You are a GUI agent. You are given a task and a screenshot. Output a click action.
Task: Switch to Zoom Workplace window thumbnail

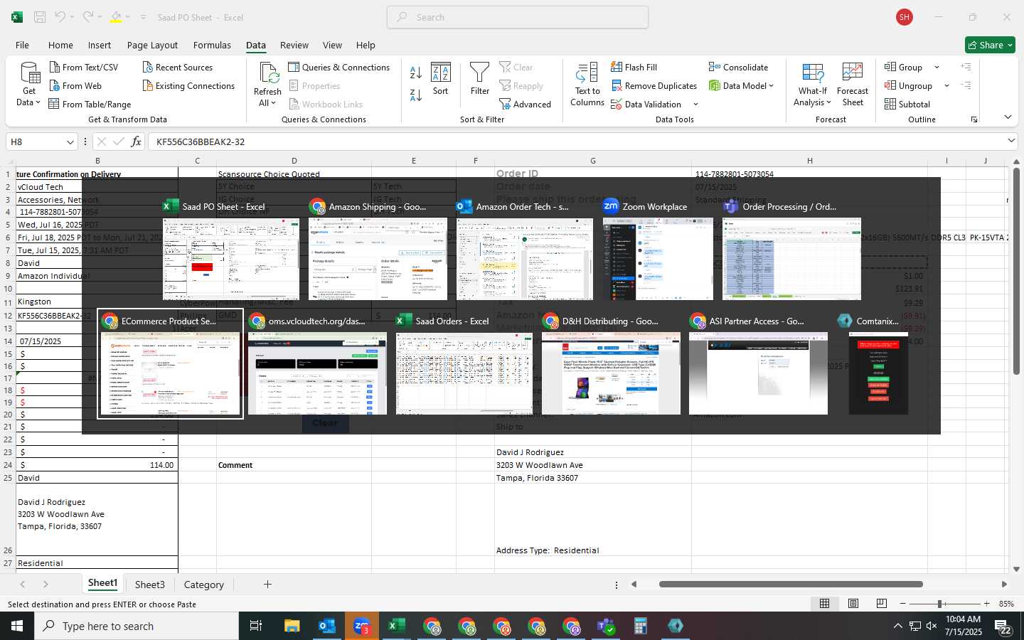click(658, 259)
